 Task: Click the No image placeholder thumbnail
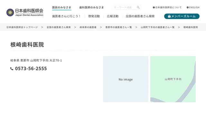coord(126,79)
